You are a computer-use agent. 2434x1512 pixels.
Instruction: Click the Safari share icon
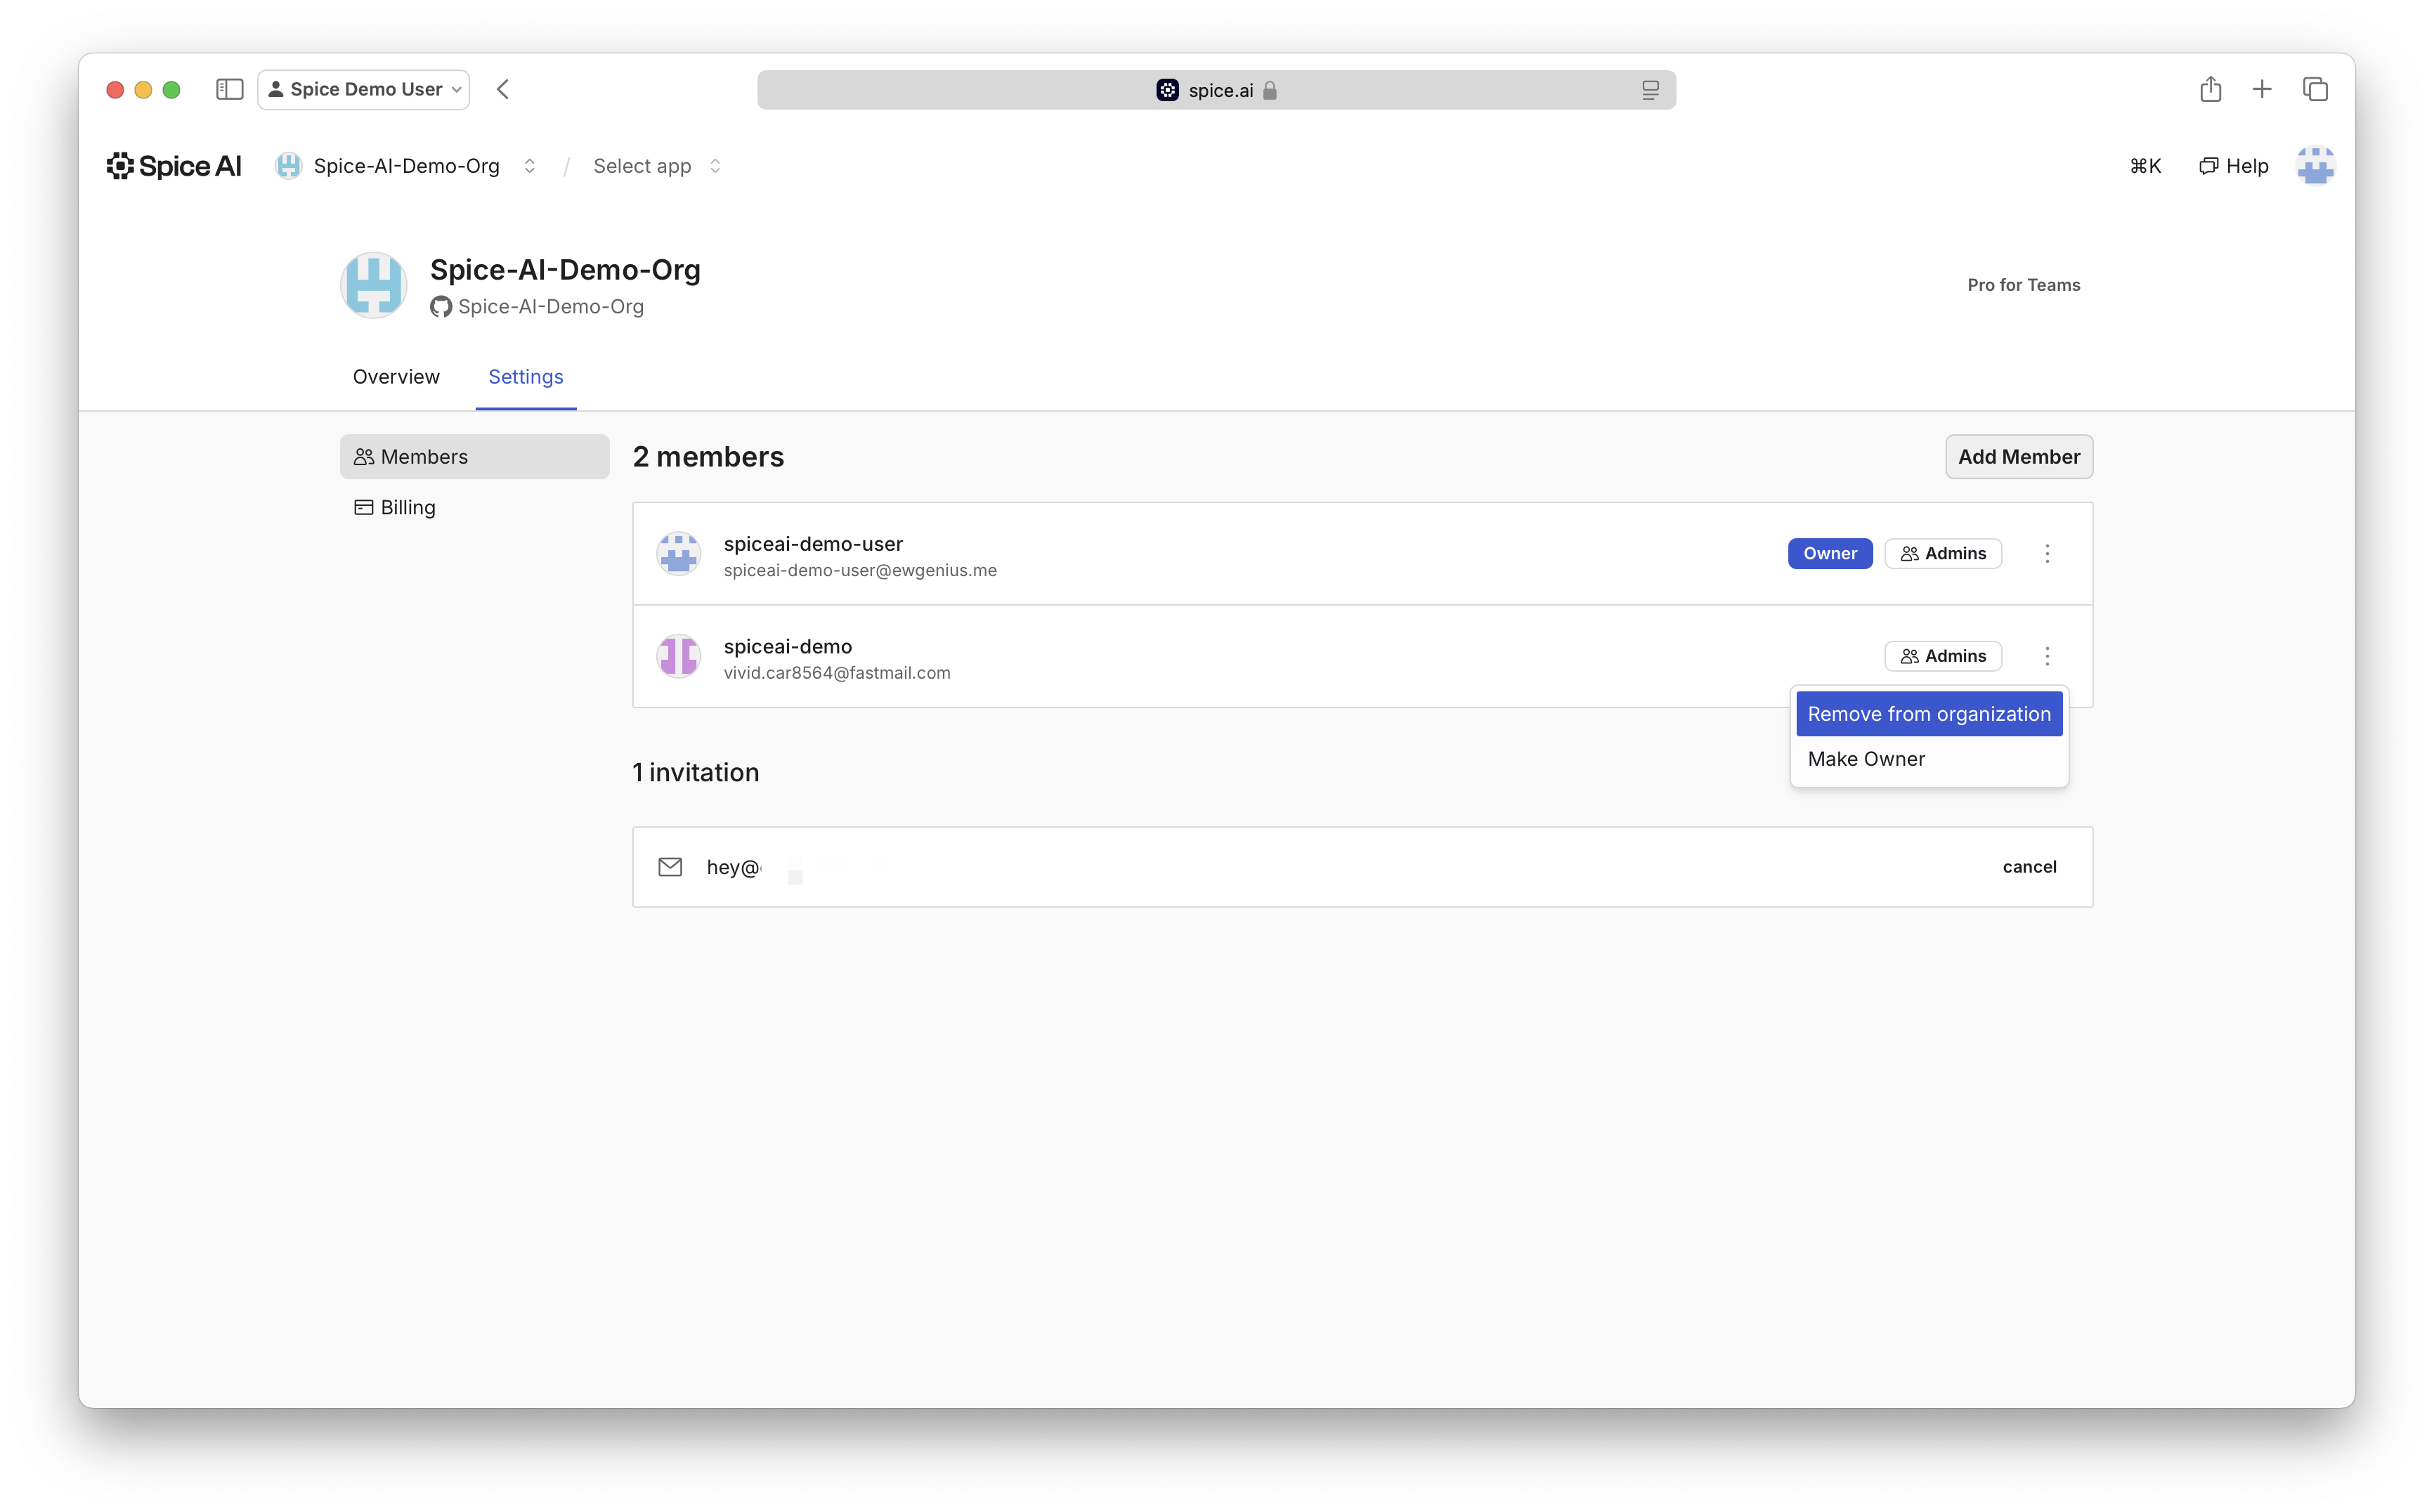[2210, 89]
